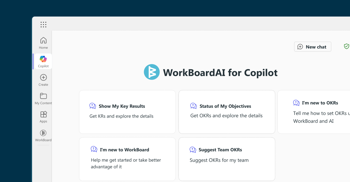Open the app launcher grid icon
Image resolution: width=350 pixels, height=182 pixels.
tap(43, 24)
